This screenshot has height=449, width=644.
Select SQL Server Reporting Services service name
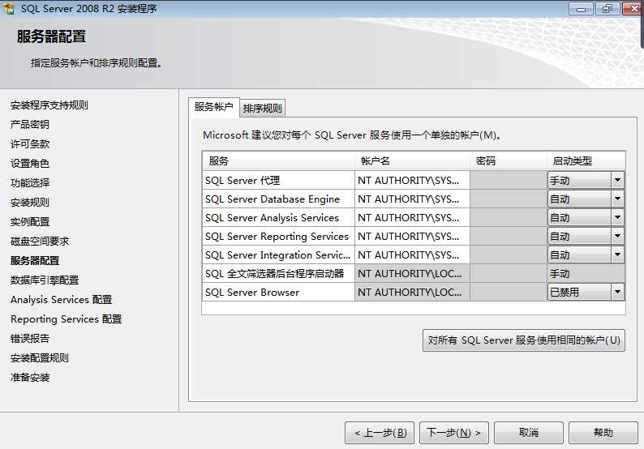tap(278, 237)
